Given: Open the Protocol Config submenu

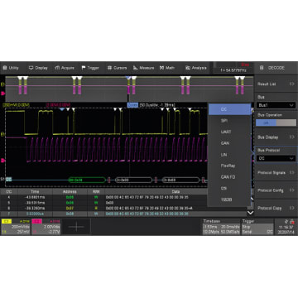Looking at the screenshot, I should click(276, 190).
